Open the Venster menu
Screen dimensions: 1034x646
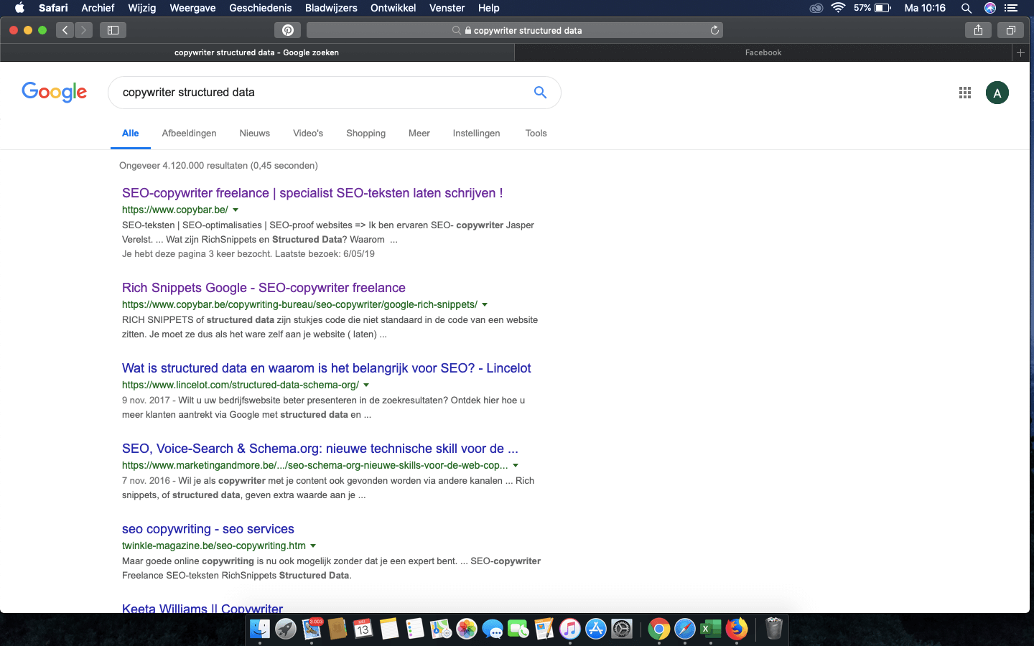(x=447, y=8)
